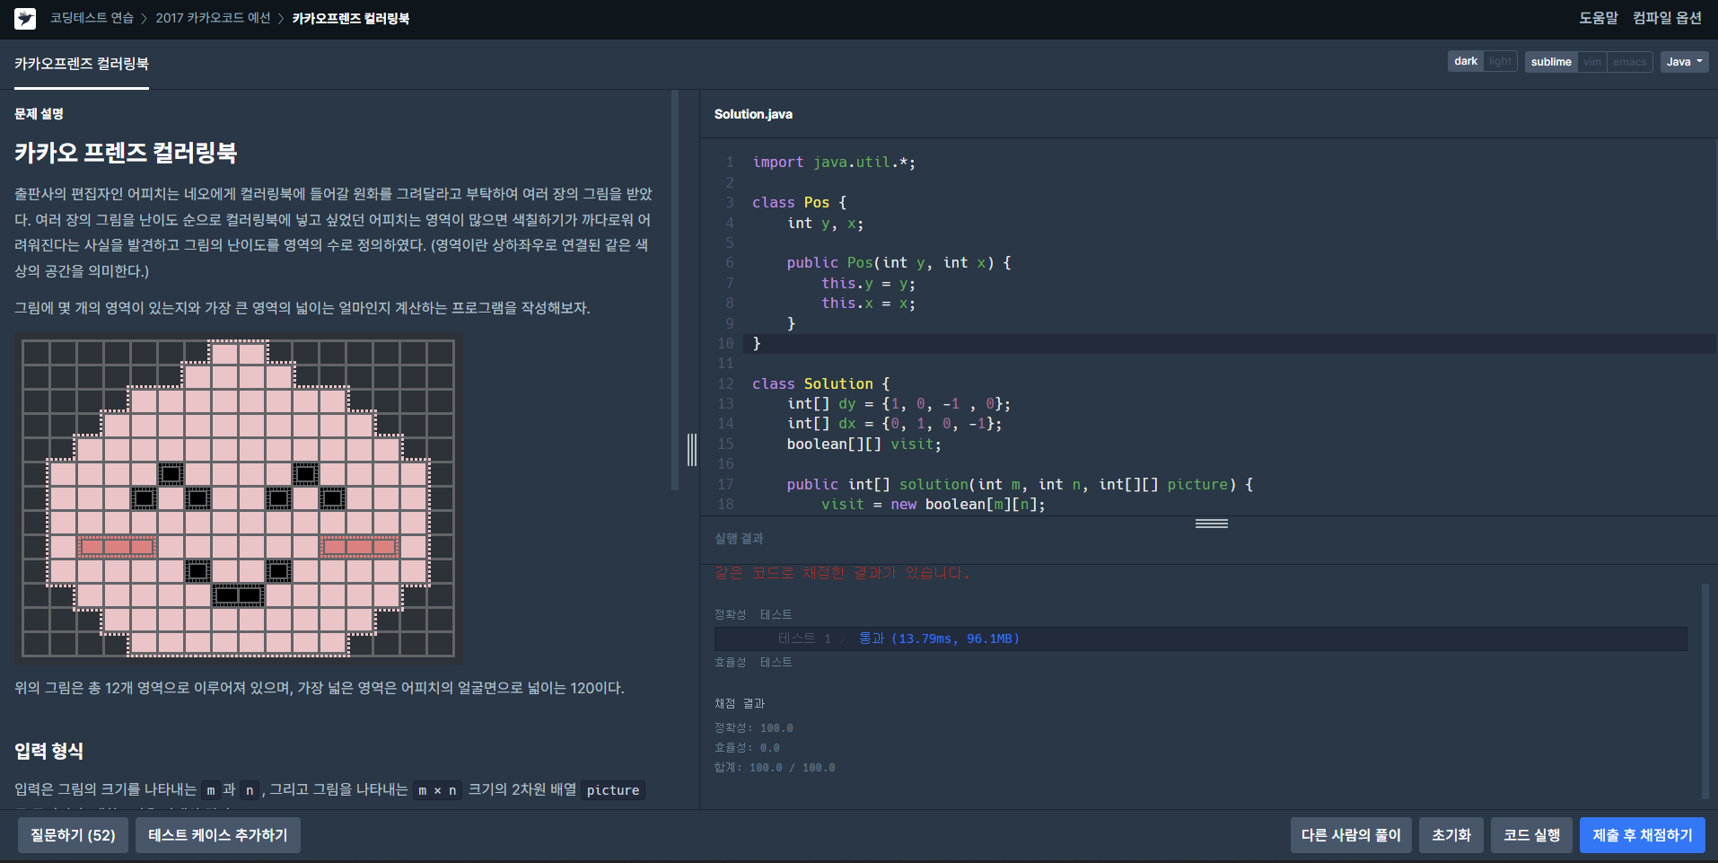Click code line 17 public int[] solution
The height and width of the screenshot is (863, 1718).
point(1020,485)
